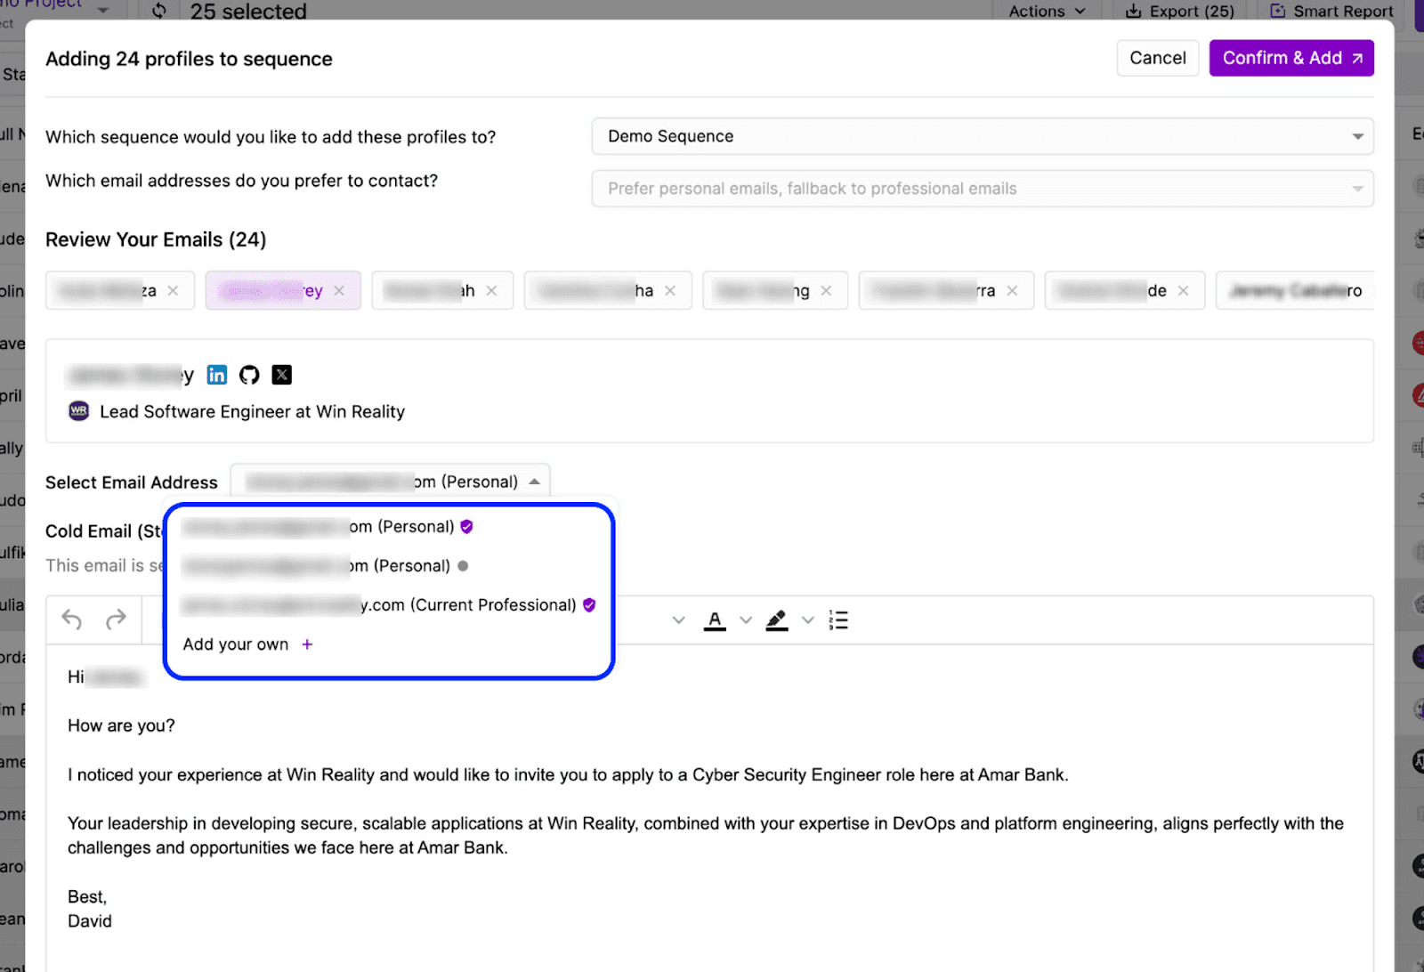Open the X (Twitter) profile icon
Image resolution: width=1424 pixels, height=972 pixels.
282,375
